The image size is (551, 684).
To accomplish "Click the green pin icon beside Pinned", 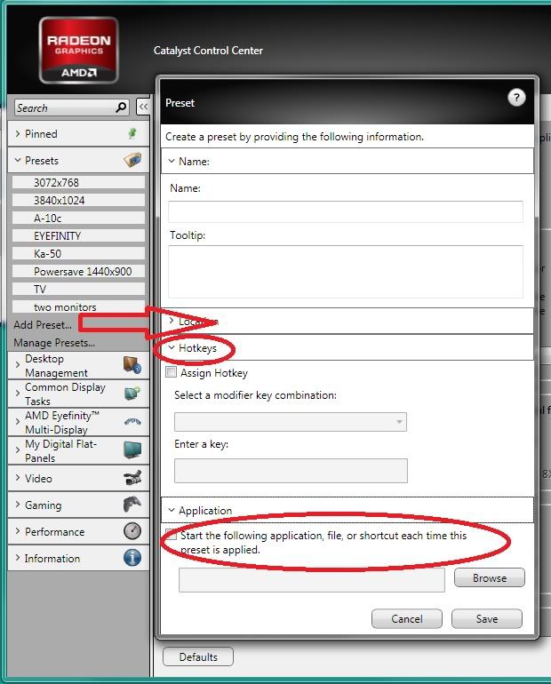I will point(132,134).
